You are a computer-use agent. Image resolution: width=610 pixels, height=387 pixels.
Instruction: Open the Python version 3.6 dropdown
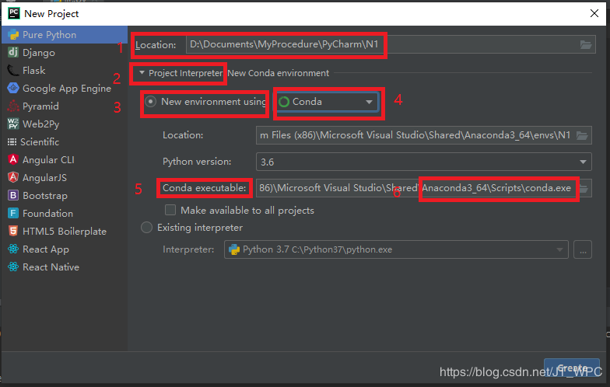(x=423, y=162)
